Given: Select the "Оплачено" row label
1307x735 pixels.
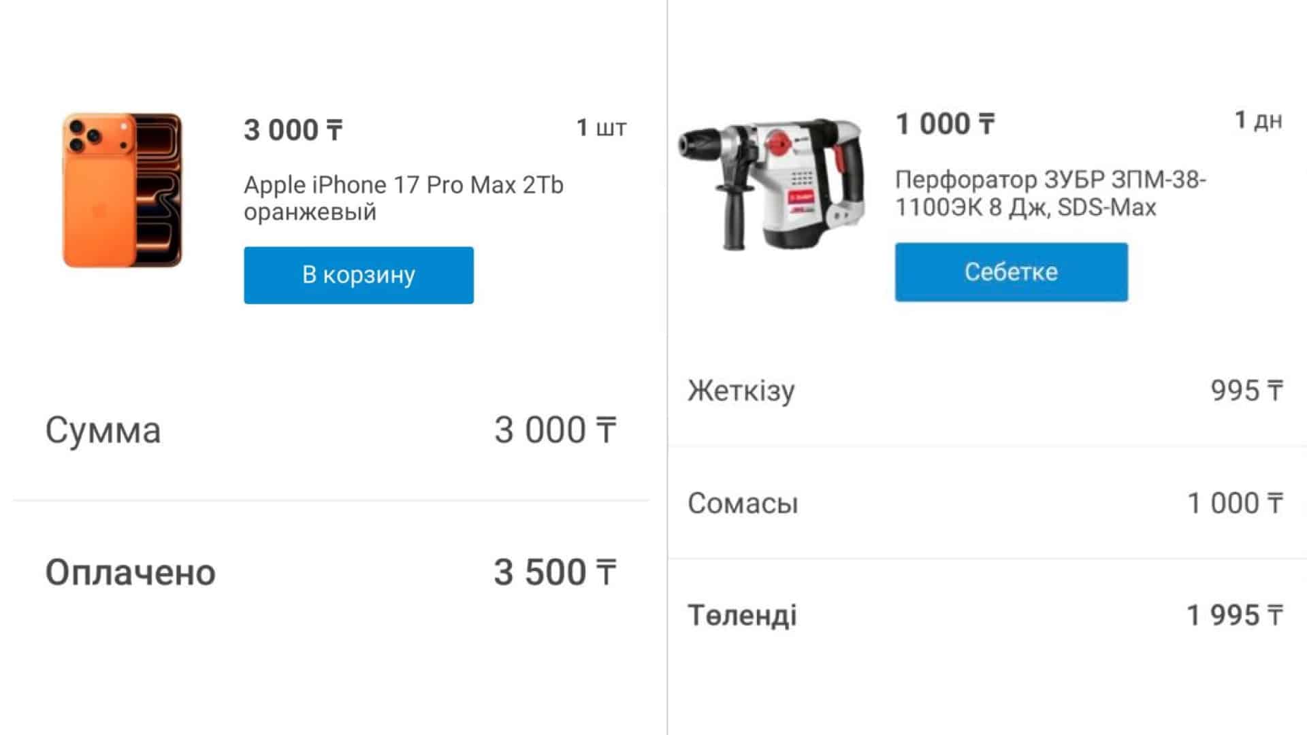Looking at the screenshot, I should click(130, 572).
